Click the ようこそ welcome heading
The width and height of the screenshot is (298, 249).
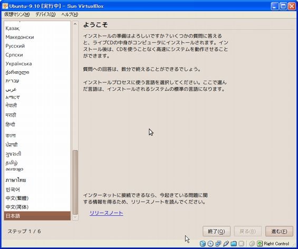95,25
